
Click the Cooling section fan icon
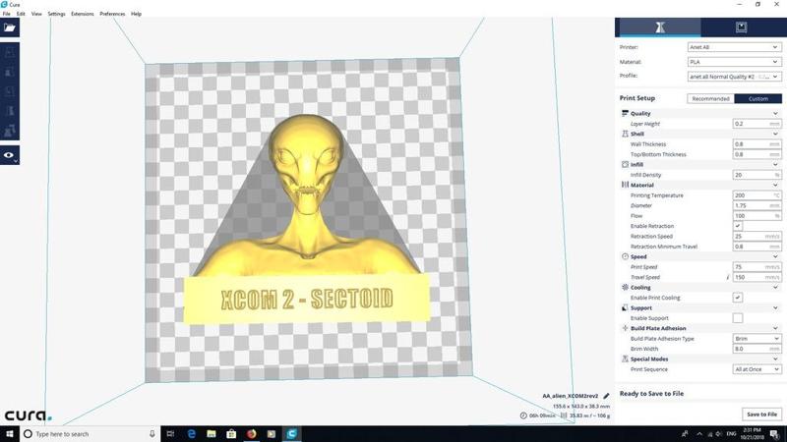pyautogui.click(x=625, y=287)
